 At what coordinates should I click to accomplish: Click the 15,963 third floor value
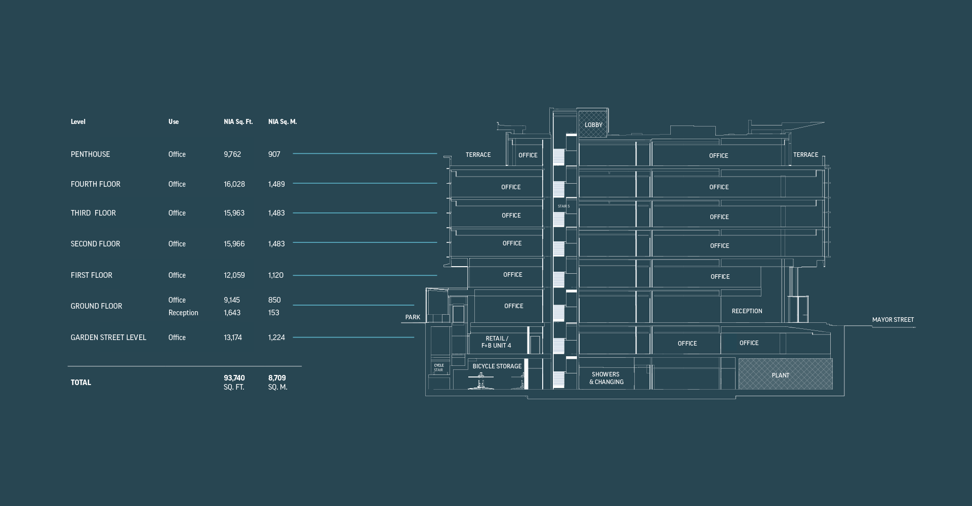234,213
